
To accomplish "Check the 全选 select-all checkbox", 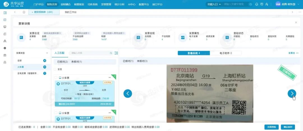I will click(56, 69).
